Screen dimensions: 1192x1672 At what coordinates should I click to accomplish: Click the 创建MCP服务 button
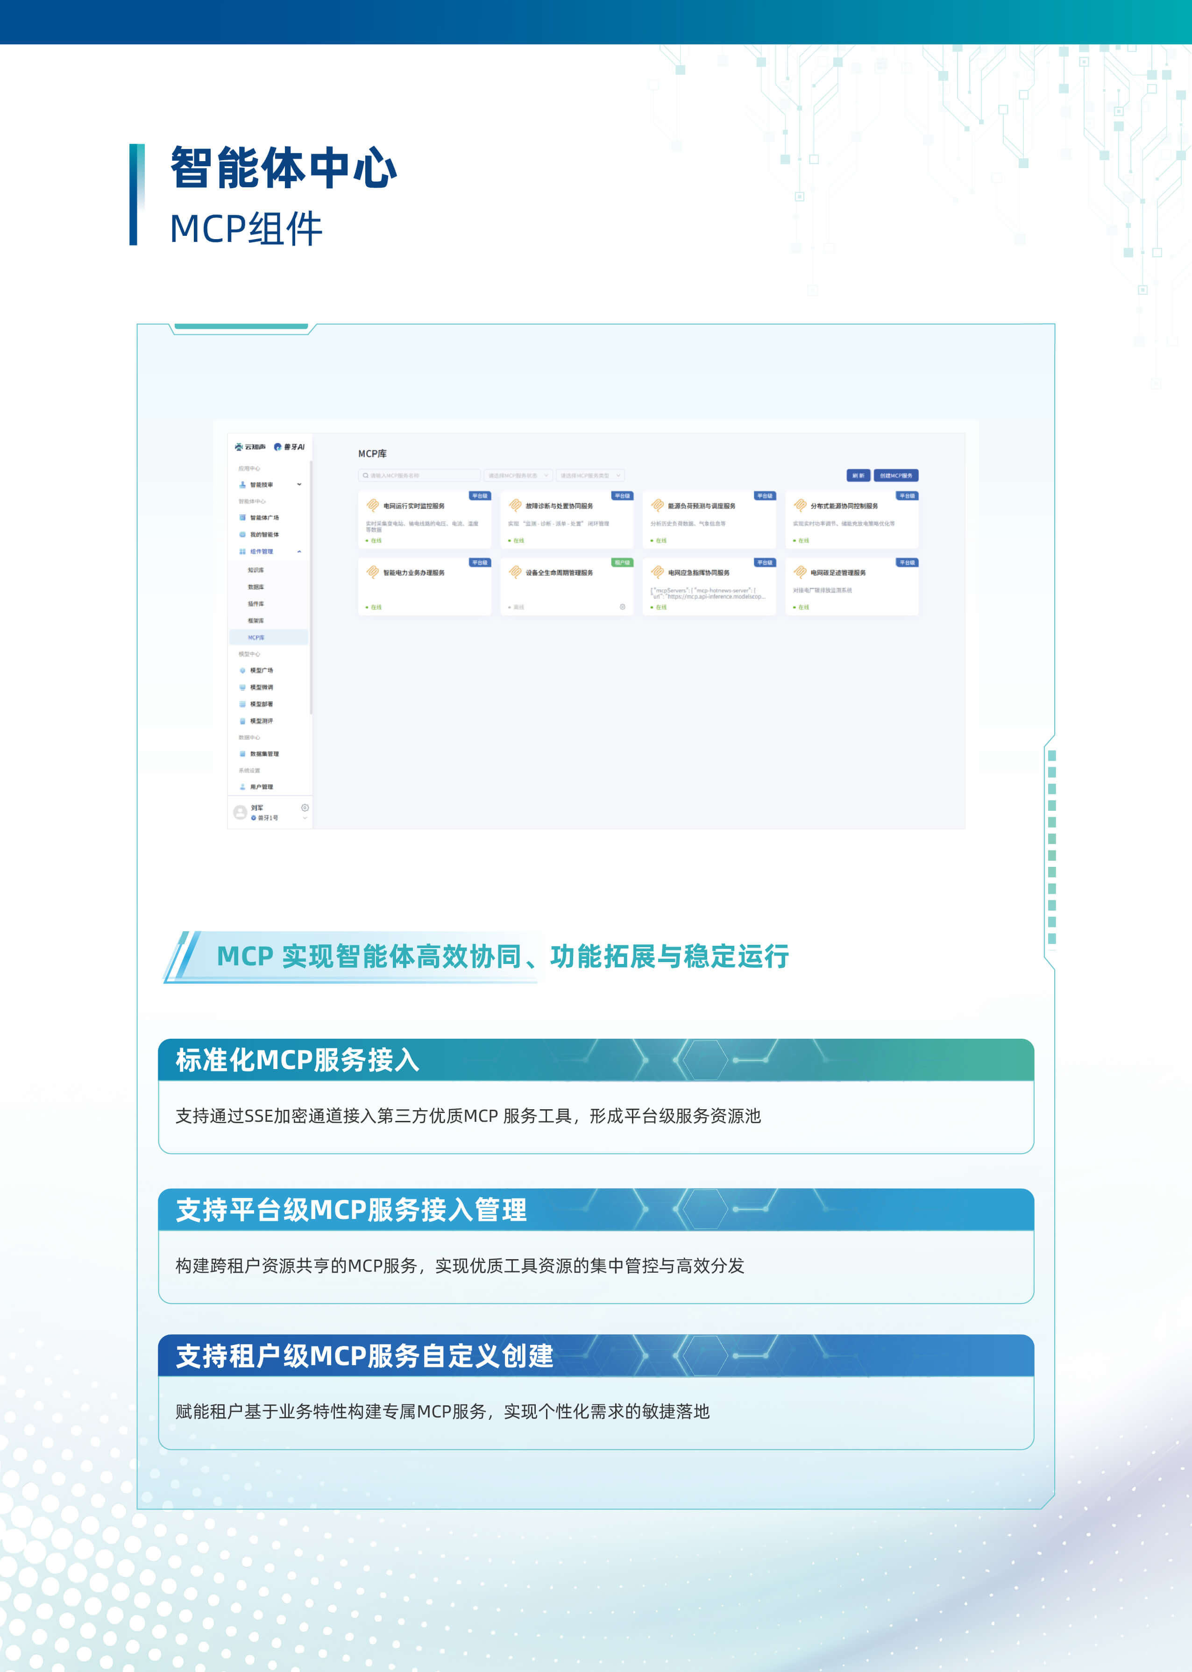(895, 475)
